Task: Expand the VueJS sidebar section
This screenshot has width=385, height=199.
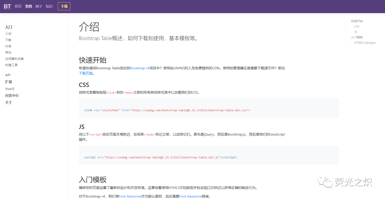Action: coord(10,88)
